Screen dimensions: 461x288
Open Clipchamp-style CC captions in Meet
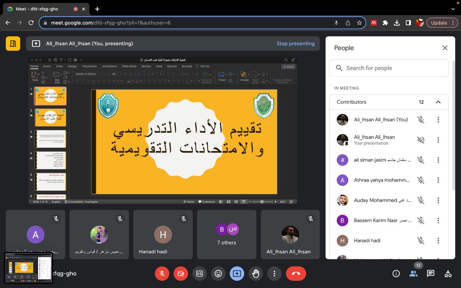(200, 274)
